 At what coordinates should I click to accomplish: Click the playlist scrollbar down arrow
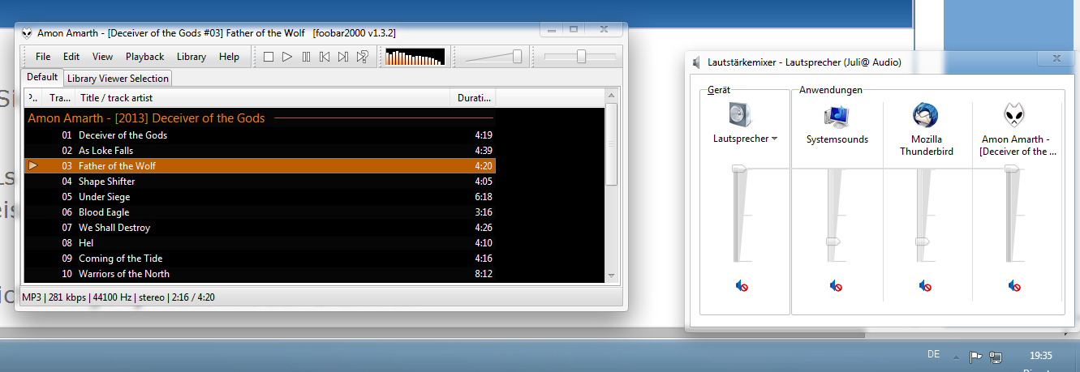coord(612,276)
